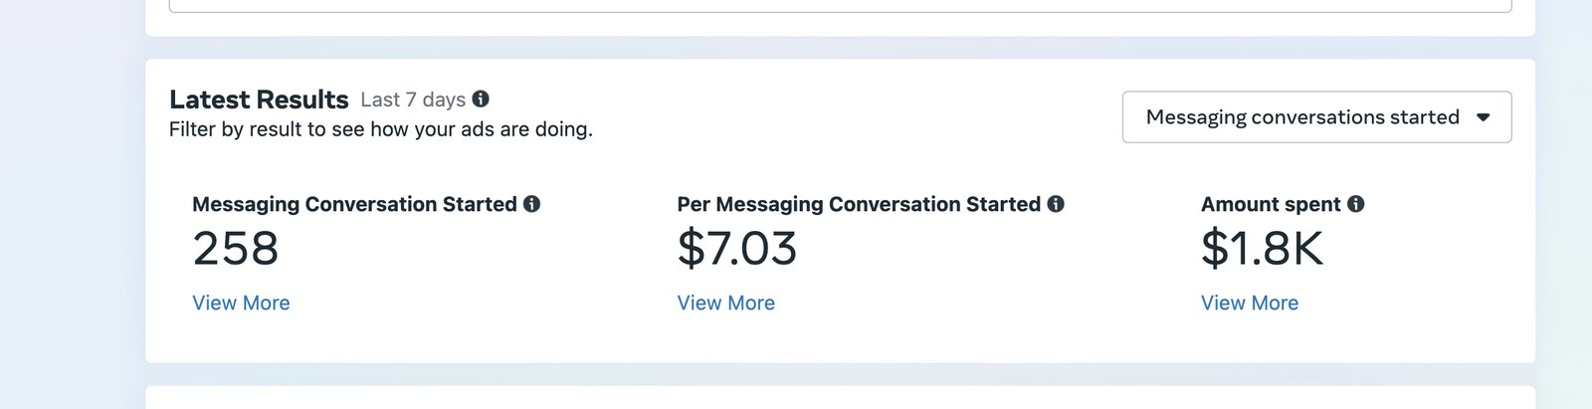
Task: Click the Per Messaging Conversation Started label
Action: pos(859,204)
